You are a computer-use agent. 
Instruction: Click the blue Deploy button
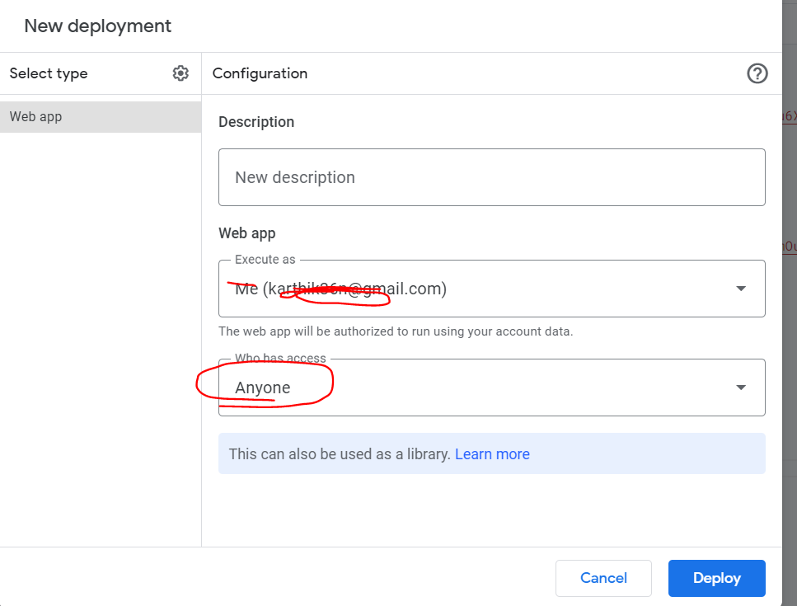click(x=716, y=578)
